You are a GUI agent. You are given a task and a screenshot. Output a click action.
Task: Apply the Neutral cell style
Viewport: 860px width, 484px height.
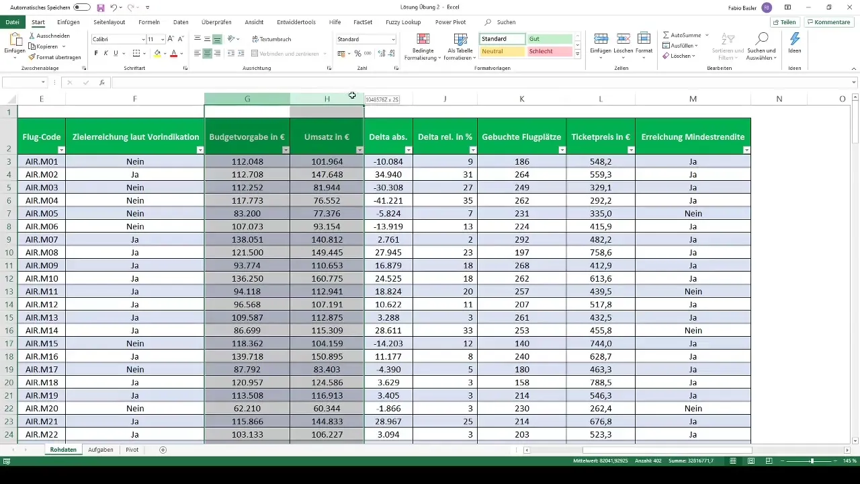[x=503, y=52]
